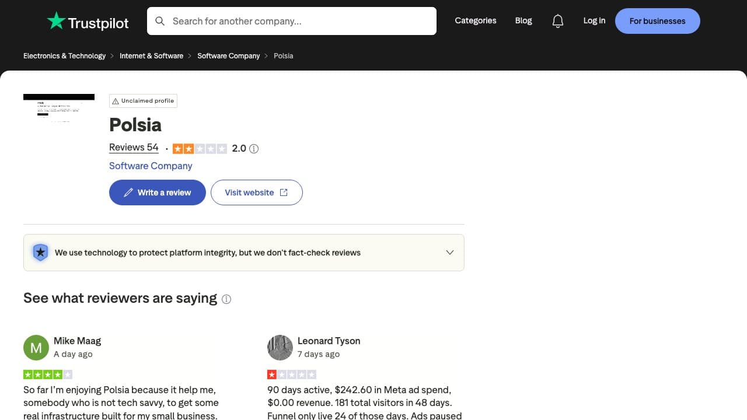Click Leonard Tyson's one-star rating
747x420 pixels.
click(292, 374)
